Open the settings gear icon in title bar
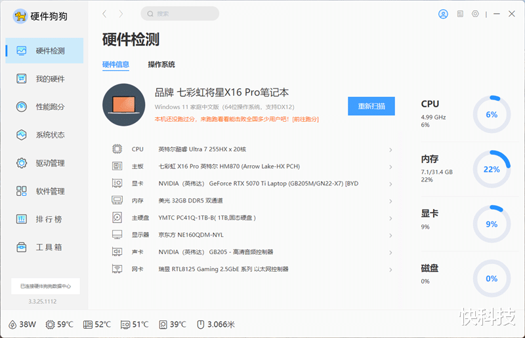Image resolution: width=525 pixels, height=338 pixels. pos(475,14)
